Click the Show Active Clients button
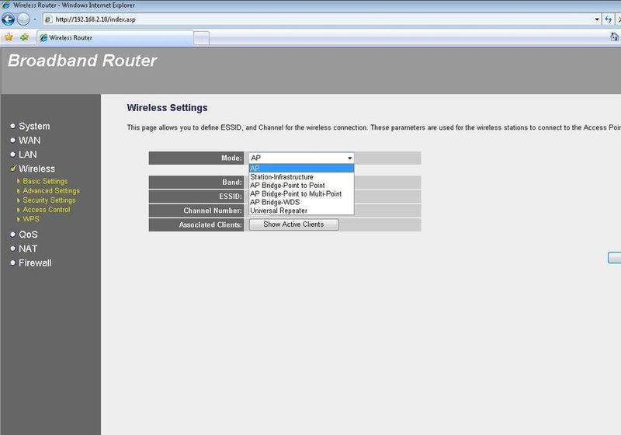Screen dimensions: 621x435 click(293, 224)
